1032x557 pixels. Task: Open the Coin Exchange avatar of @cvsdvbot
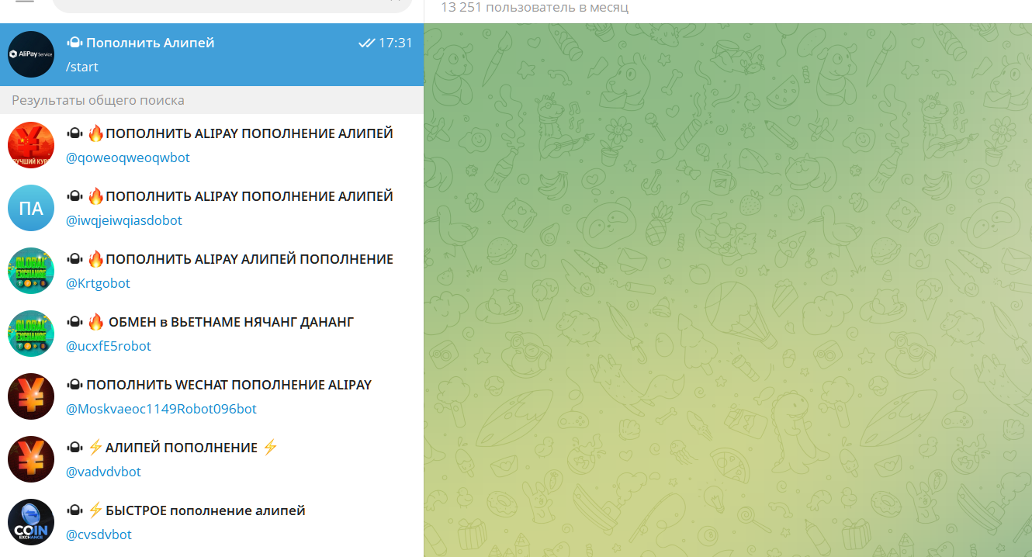pos(31,522)
